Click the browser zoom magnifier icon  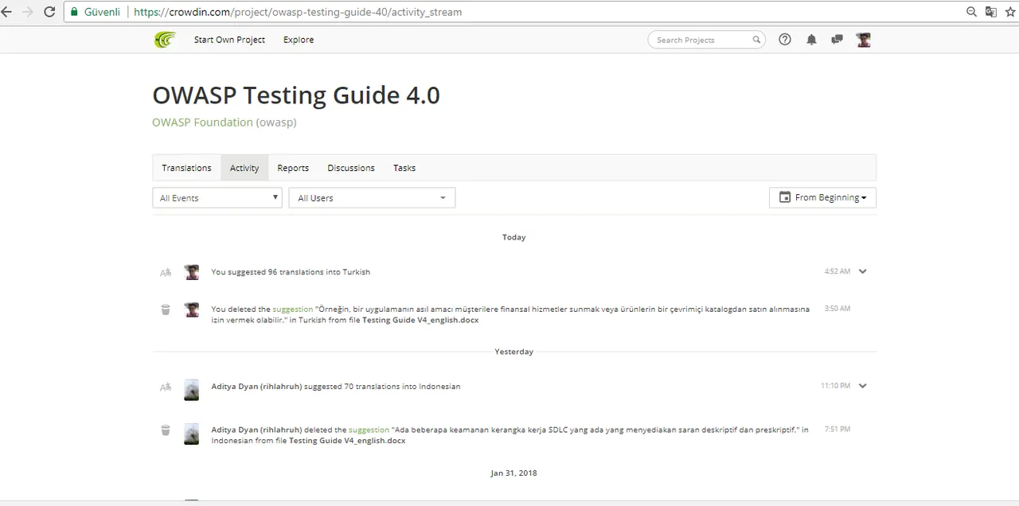coord(972,12)
